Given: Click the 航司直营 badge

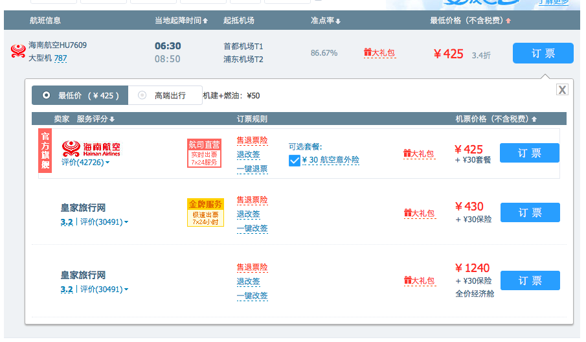Looking at the screenshot, I should 204,153.
